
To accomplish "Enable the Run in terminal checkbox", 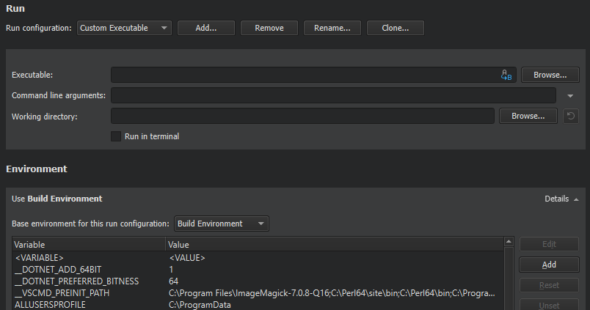I will [x=115, y=136].
